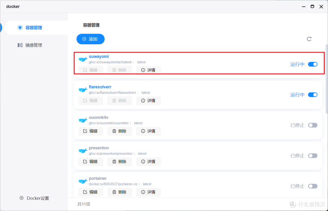
Task: Click the suwayomi container name
Action: coord(99,56)
